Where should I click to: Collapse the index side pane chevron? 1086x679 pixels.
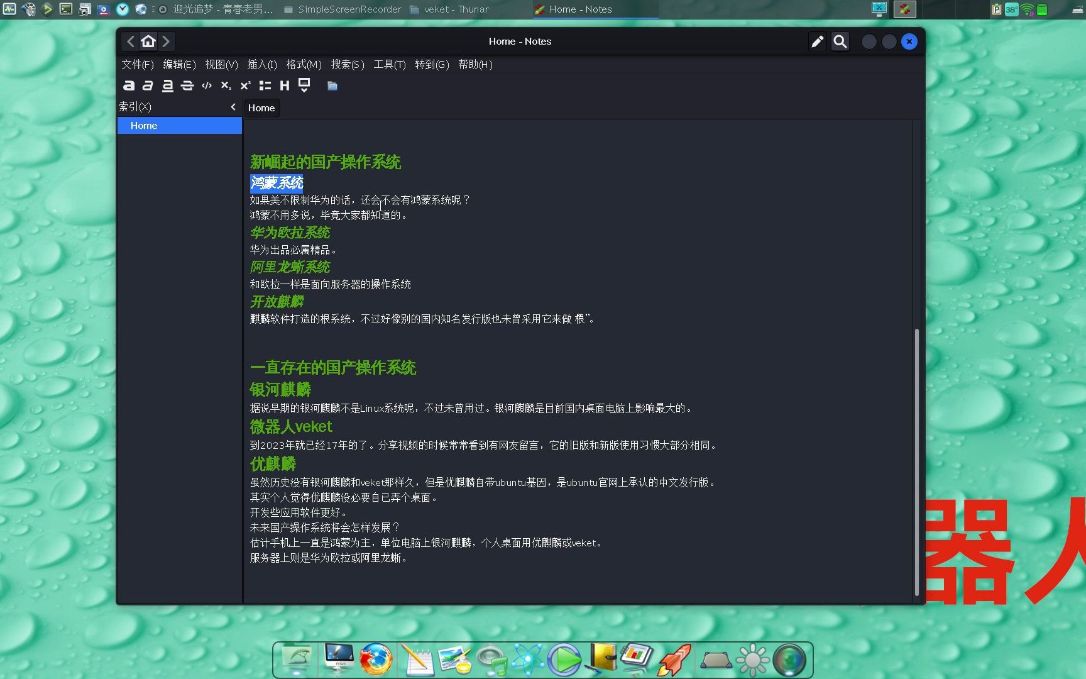click(x=233, y=107)
